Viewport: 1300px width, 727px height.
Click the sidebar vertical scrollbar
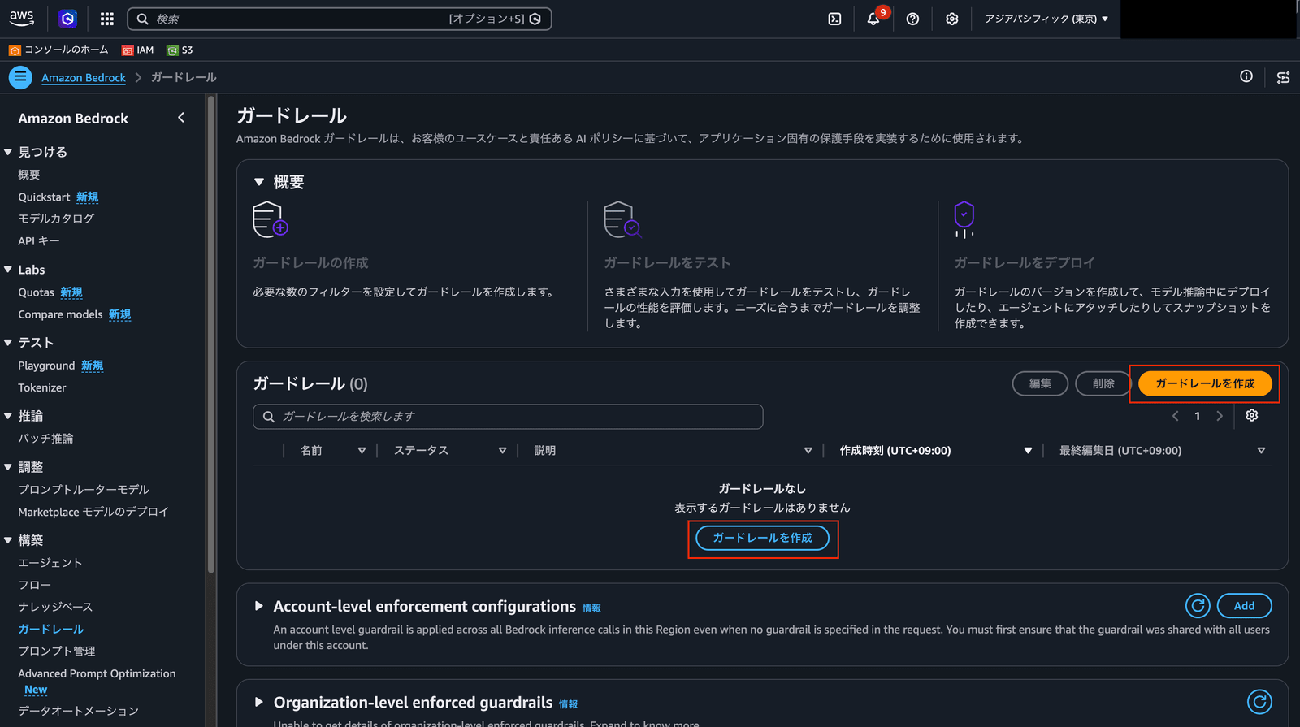coord(211,333)
